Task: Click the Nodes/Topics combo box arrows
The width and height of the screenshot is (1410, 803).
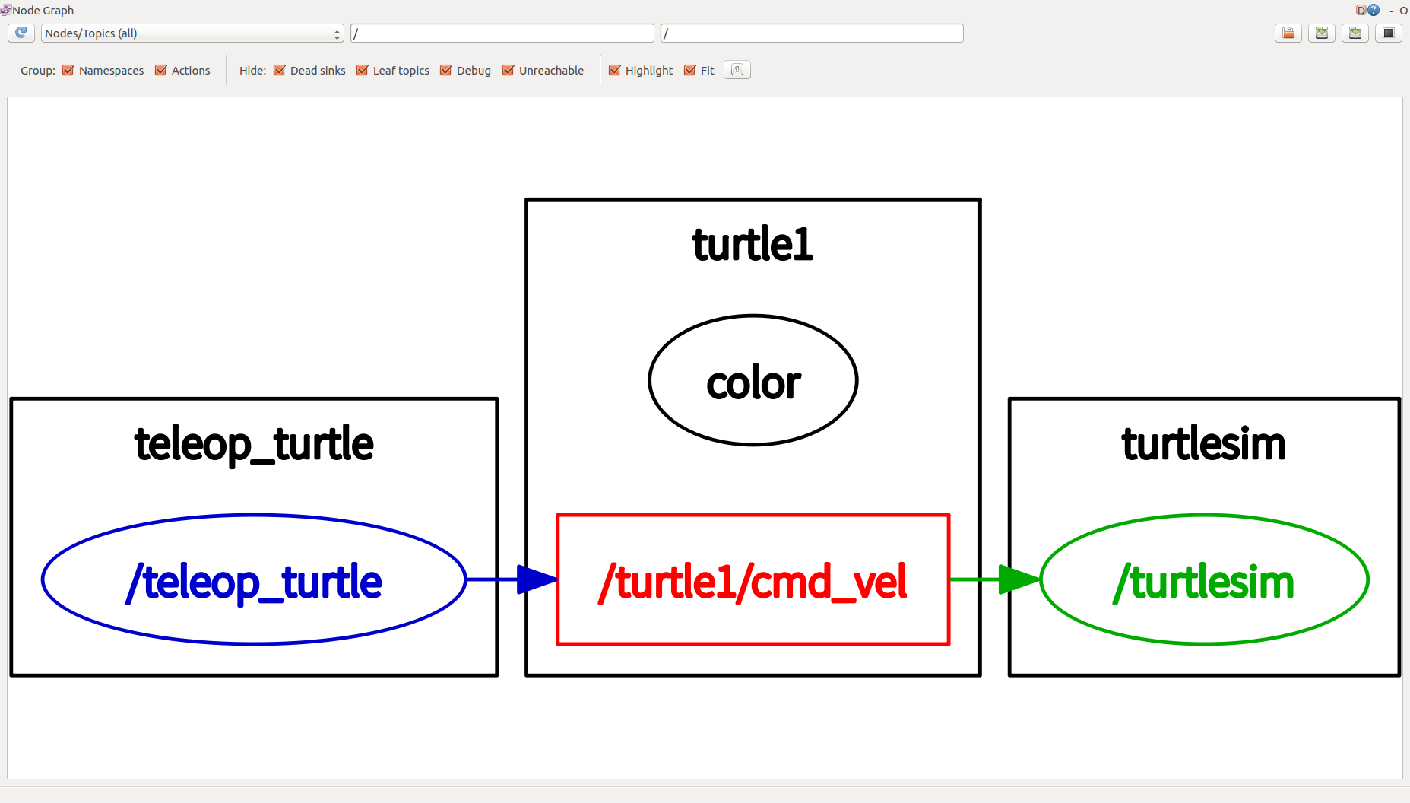Action: coord(337,33)
